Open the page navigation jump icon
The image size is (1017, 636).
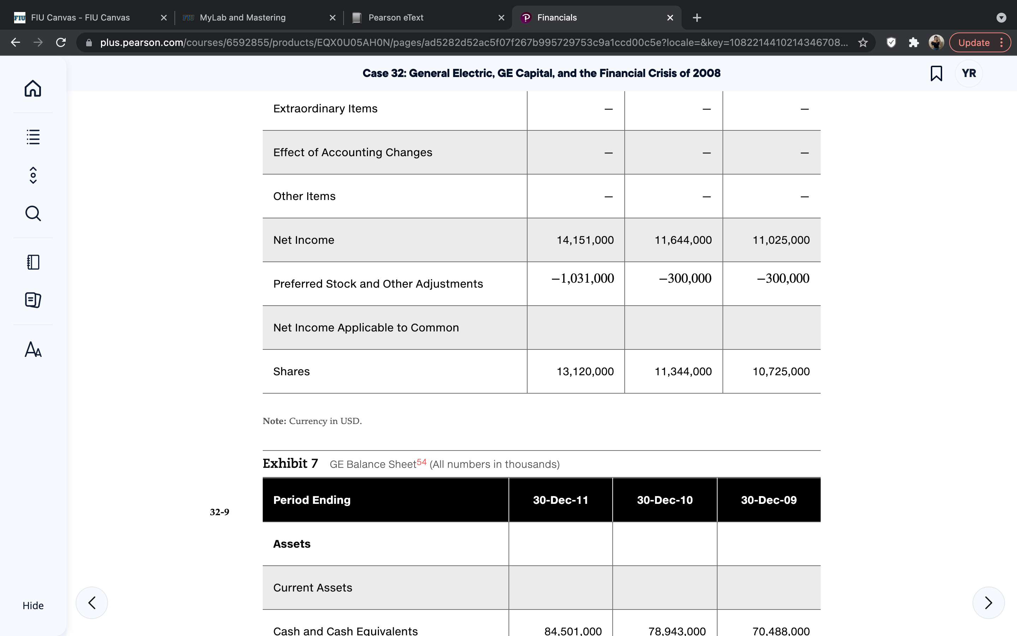(x=33, y=175)
